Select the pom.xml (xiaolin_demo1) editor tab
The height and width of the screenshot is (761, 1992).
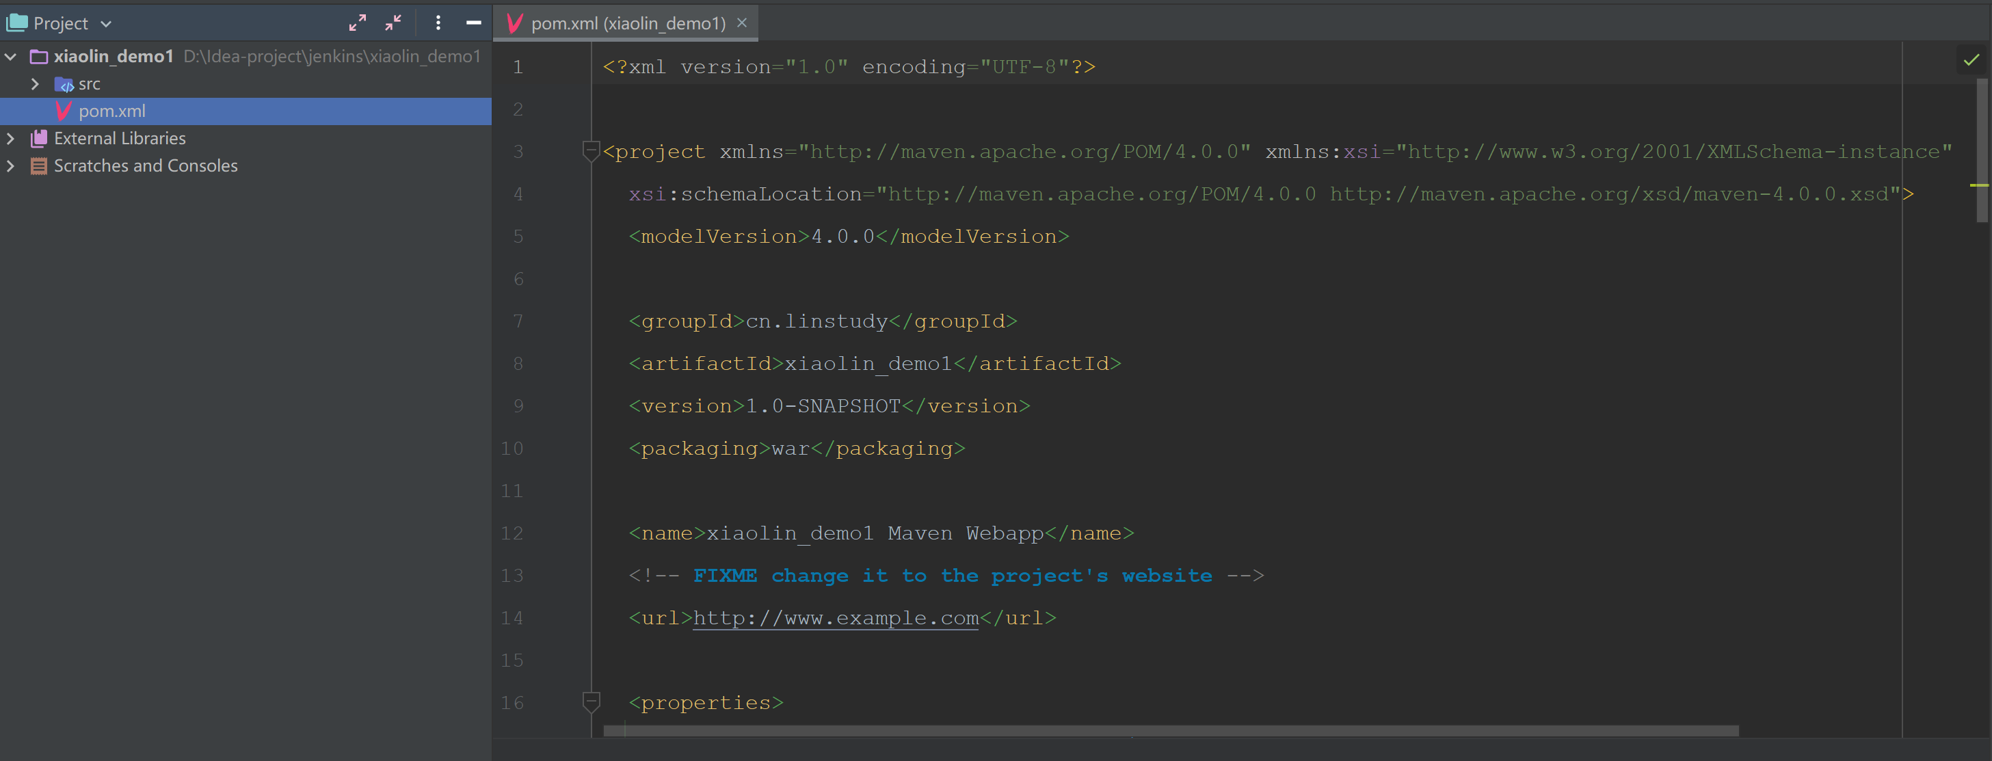628,23
